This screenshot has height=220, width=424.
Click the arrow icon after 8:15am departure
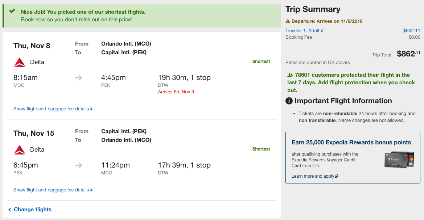point(79,78)
